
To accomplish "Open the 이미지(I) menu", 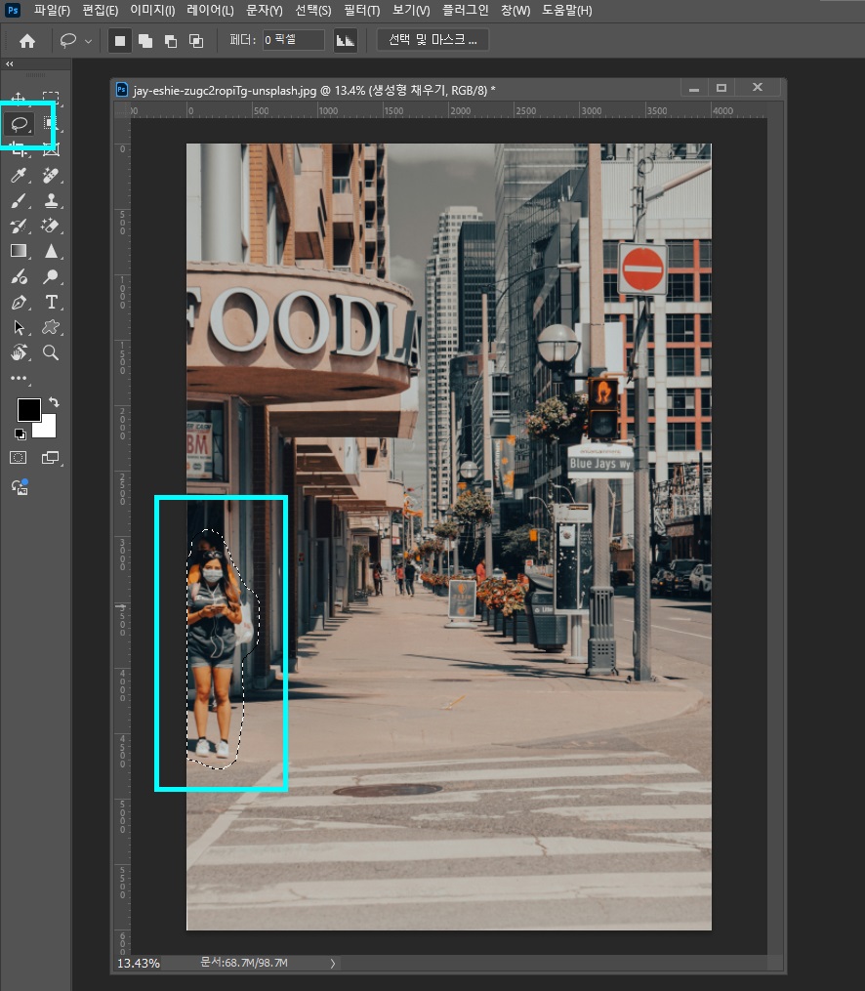I will (152, 10).
